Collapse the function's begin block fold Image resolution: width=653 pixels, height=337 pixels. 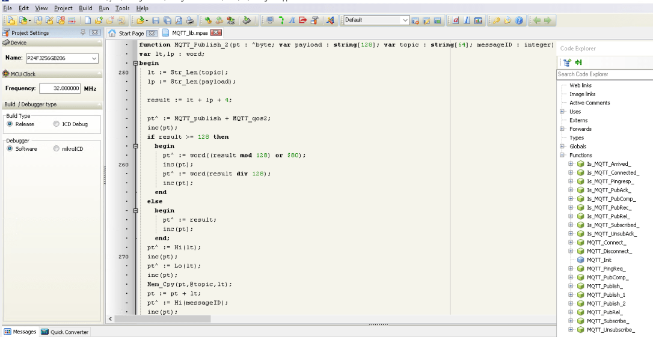point(135,63)
